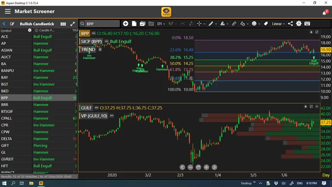This screenshot has width=332, height=187.
Task: Close the GULF chart pane
Action: coord(317,106)
